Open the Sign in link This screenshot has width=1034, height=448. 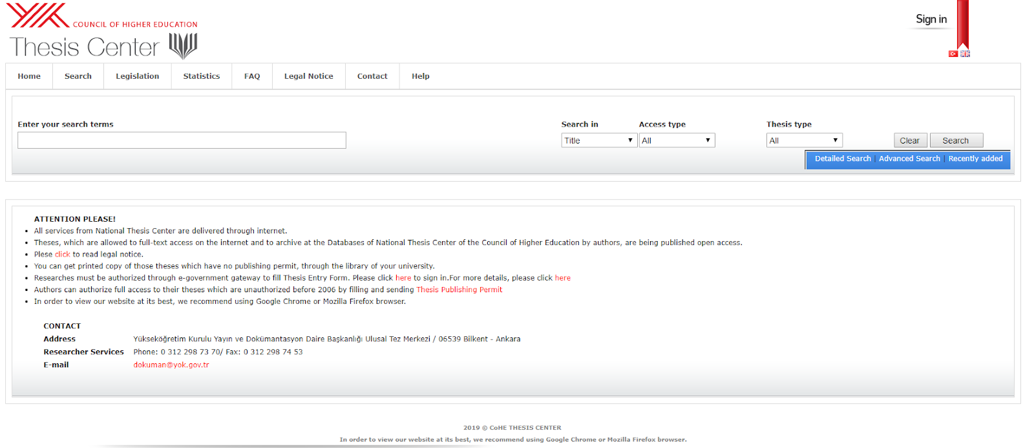tap(931, 19)
